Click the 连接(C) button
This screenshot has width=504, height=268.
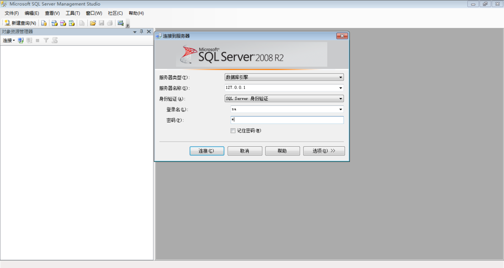coord(207,151)
